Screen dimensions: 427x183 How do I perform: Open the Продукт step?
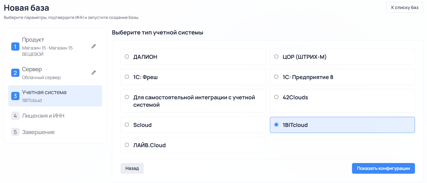pos(55,47)
